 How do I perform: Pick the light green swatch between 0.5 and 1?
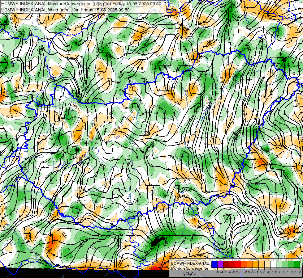(x=285, y=264)
